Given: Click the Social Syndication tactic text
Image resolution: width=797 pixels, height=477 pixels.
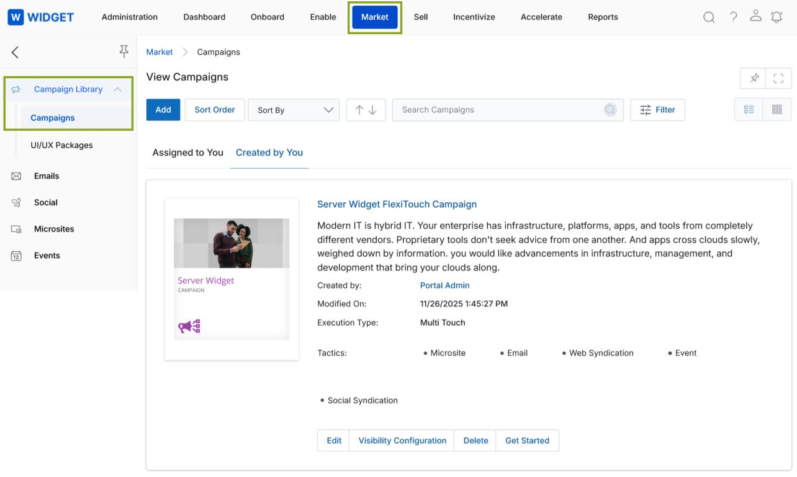Looking at the screenshot, I should point(362,401).
